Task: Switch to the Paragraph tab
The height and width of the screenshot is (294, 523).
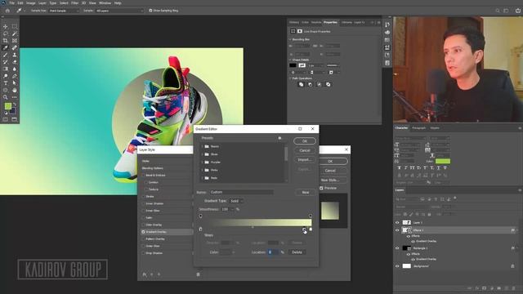Action: (419, 128)
